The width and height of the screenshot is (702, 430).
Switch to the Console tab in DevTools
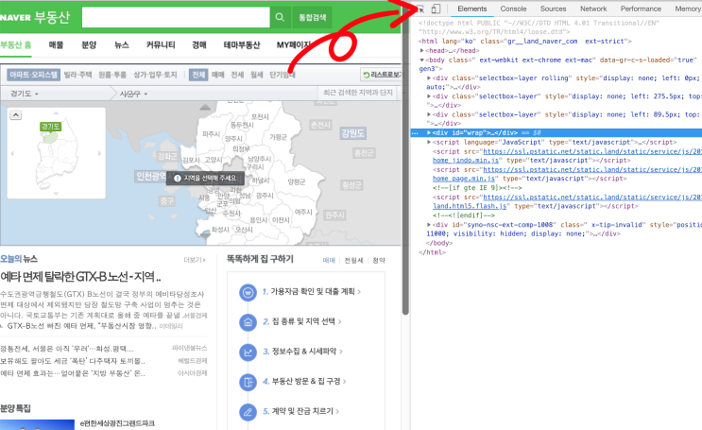513,9
